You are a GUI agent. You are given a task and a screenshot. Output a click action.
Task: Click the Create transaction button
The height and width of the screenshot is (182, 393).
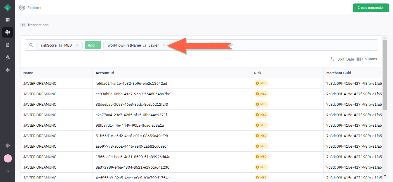(x=371, y=8)
